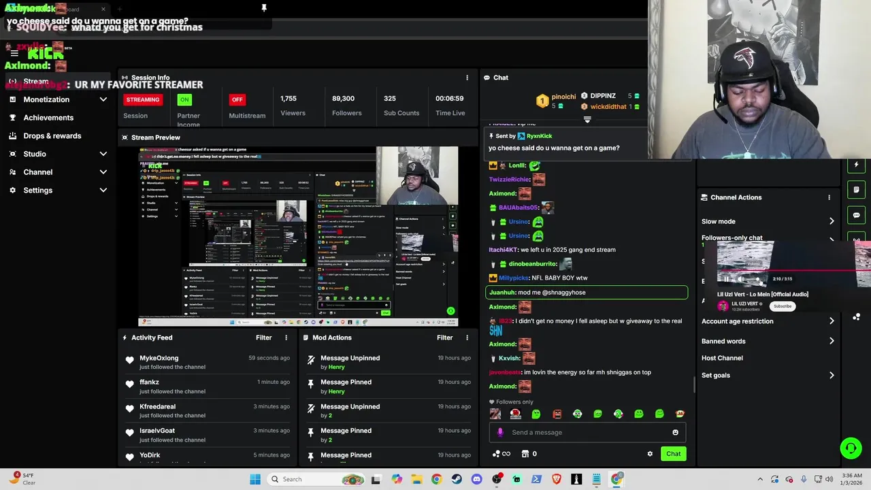Seek on the red video progress bar
871x490 pixels.
795,270
